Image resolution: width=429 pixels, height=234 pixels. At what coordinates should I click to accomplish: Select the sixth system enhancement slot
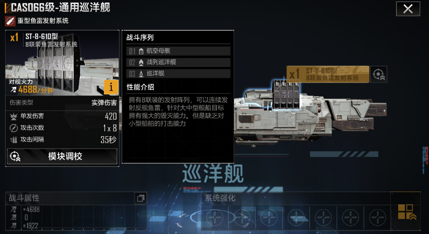[x=350, y=218]
